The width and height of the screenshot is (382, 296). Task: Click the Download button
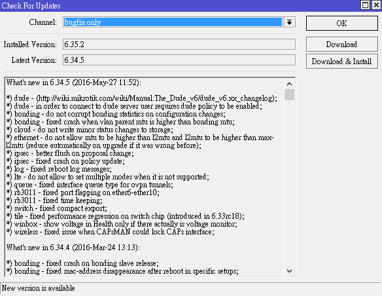pos(342,45)
